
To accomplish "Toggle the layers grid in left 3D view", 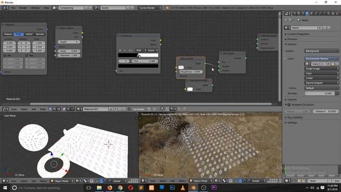I will click(x=133, y=181).
